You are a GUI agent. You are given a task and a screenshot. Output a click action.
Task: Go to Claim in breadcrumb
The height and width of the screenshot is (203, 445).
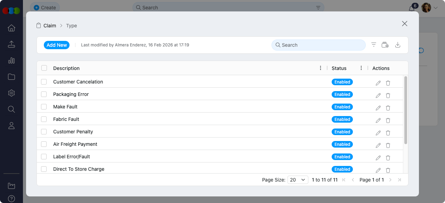coord(50,26)
